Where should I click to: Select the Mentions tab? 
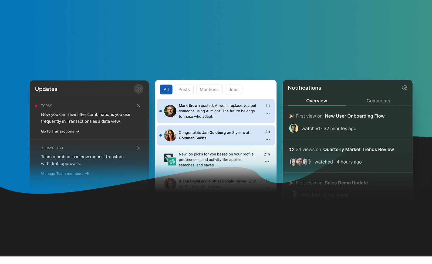point(209,89)
